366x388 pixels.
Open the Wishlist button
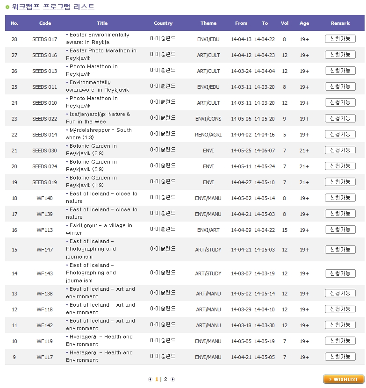tap(343, 379)
